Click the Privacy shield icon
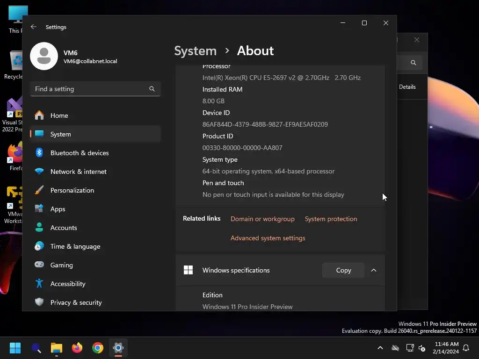479x359 pixels. click(39, 302)
